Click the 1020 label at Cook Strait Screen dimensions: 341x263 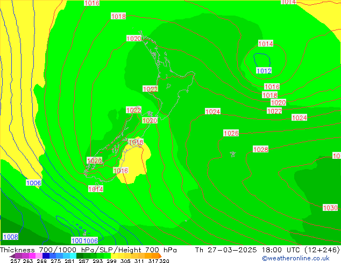click(150, 120)
